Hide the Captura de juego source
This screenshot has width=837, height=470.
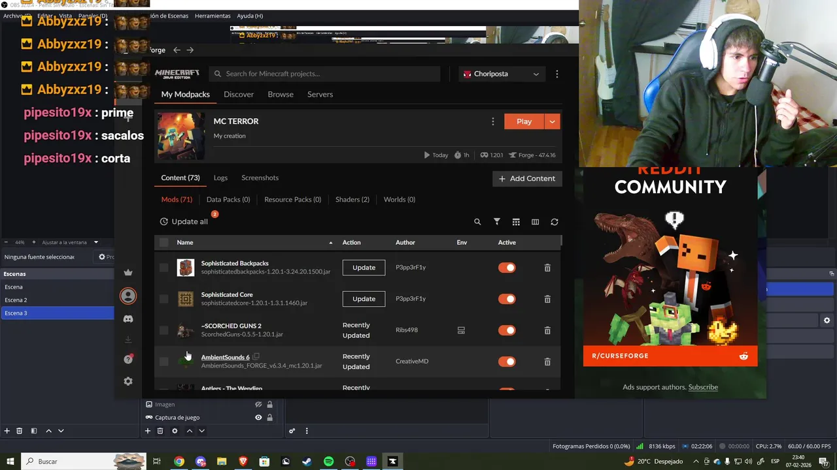[x=258, y=418]
